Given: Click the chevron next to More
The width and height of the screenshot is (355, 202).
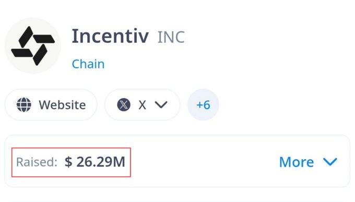Looking at the screenshot, I should click(x=330, y=162).
